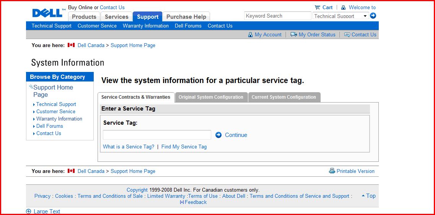
Task: Click the Continue link
Action: pyautogui.click(x=236, y=135)
